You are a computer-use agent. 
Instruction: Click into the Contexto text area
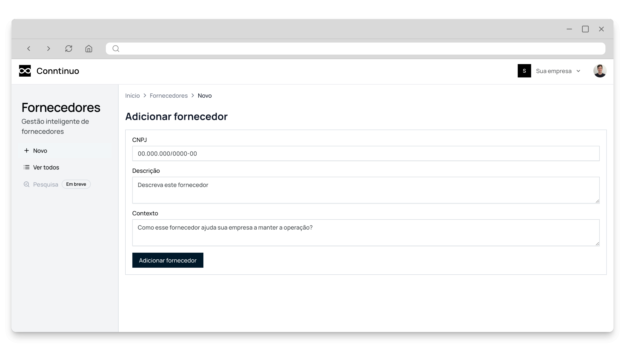pos(366,233)
